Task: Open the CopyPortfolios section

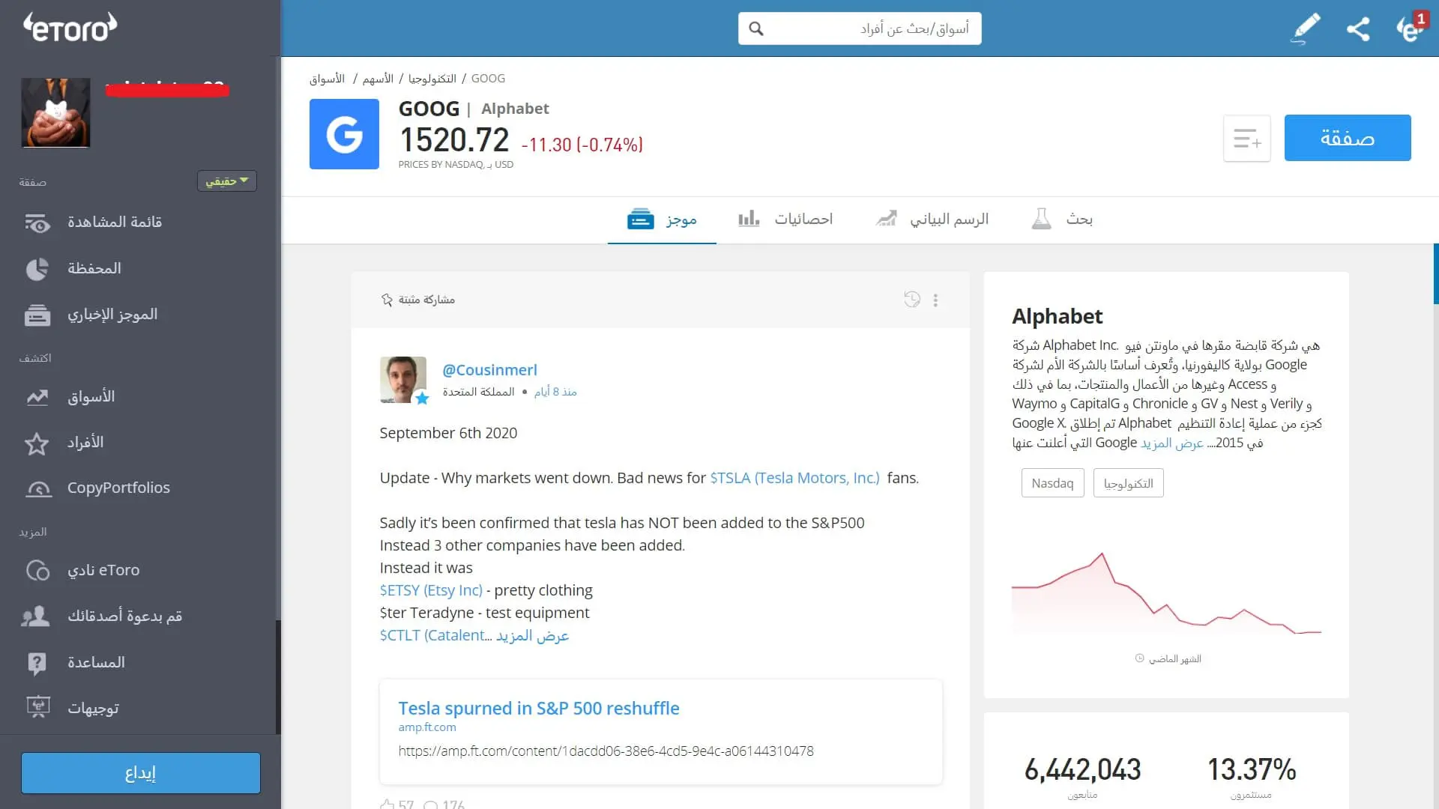Action: pos(37,488)
